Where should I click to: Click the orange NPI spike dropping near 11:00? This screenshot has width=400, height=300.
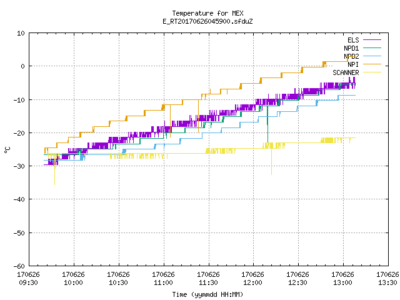(x=171, y=120)
